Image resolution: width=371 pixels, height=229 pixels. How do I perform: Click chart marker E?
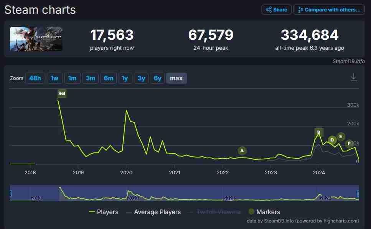coord(341,136)
